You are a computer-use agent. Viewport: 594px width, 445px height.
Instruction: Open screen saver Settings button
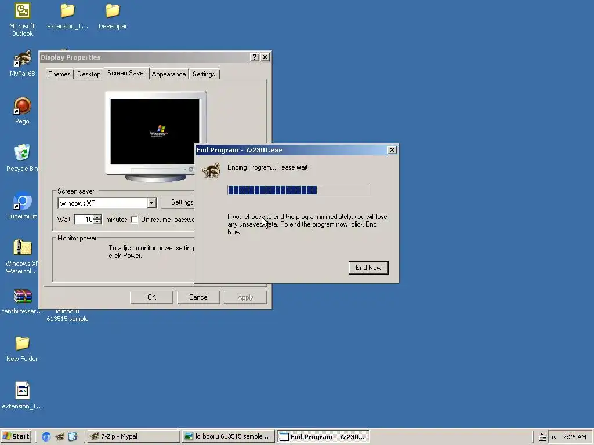coord(178,202)
